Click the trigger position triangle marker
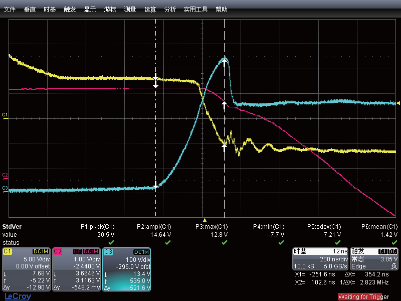The width and height of the screenshot is (401, 301). point(205,220)
